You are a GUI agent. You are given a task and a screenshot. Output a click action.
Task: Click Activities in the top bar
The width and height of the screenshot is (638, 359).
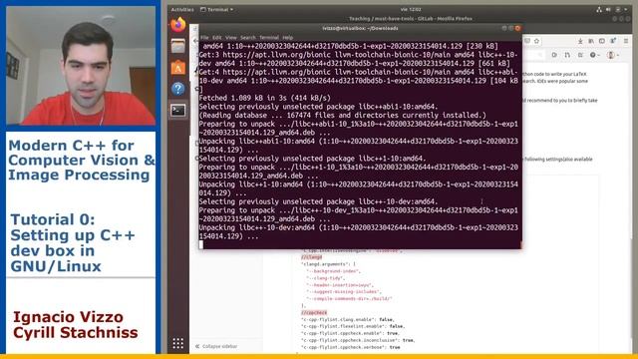[181, 9]
